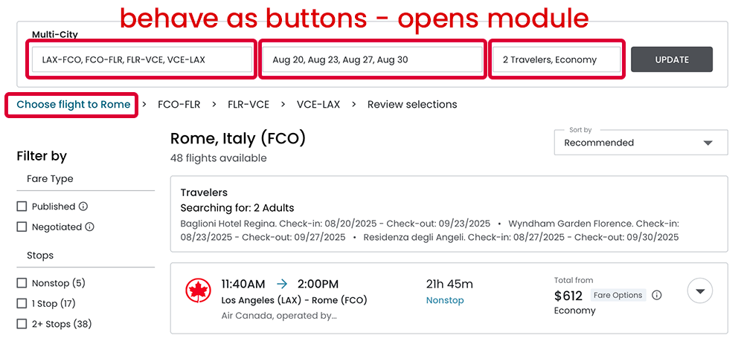Screen dimensions: 744x341
Task: Click the chevron after Choose flight to Rome
Action: 144,105
